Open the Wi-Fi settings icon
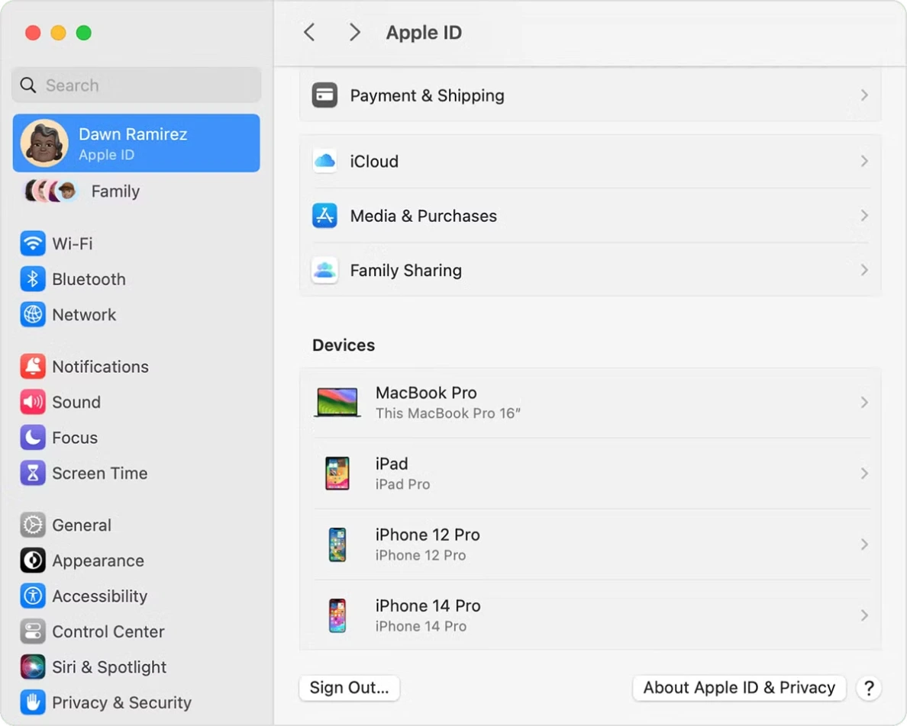This screenshot has height=726, width=907. pyautogui.click(x=33, y=243)
